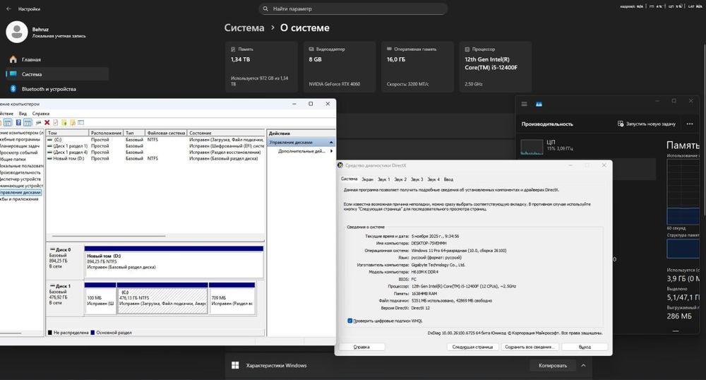Click Следующая страница button
The width and height of the screenshot is (706, 380).
tap(472, 347)
